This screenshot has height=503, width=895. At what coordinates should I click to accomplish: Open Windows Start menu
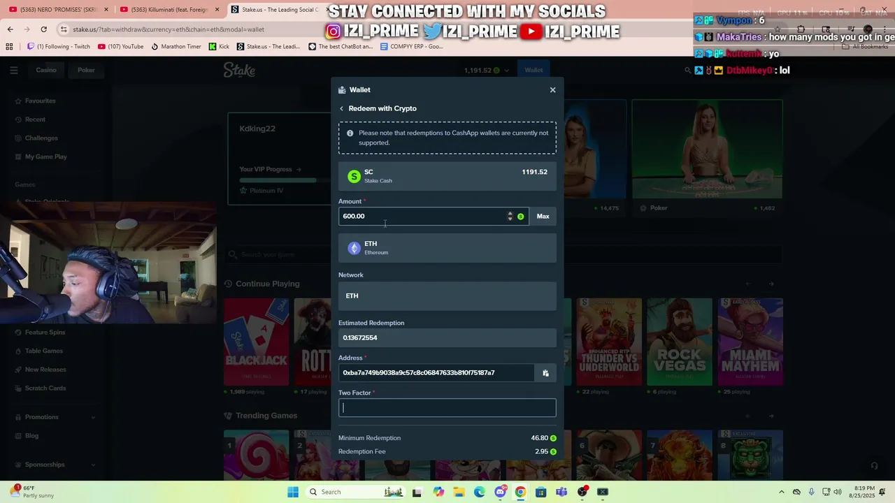click(x=292, y=492)
